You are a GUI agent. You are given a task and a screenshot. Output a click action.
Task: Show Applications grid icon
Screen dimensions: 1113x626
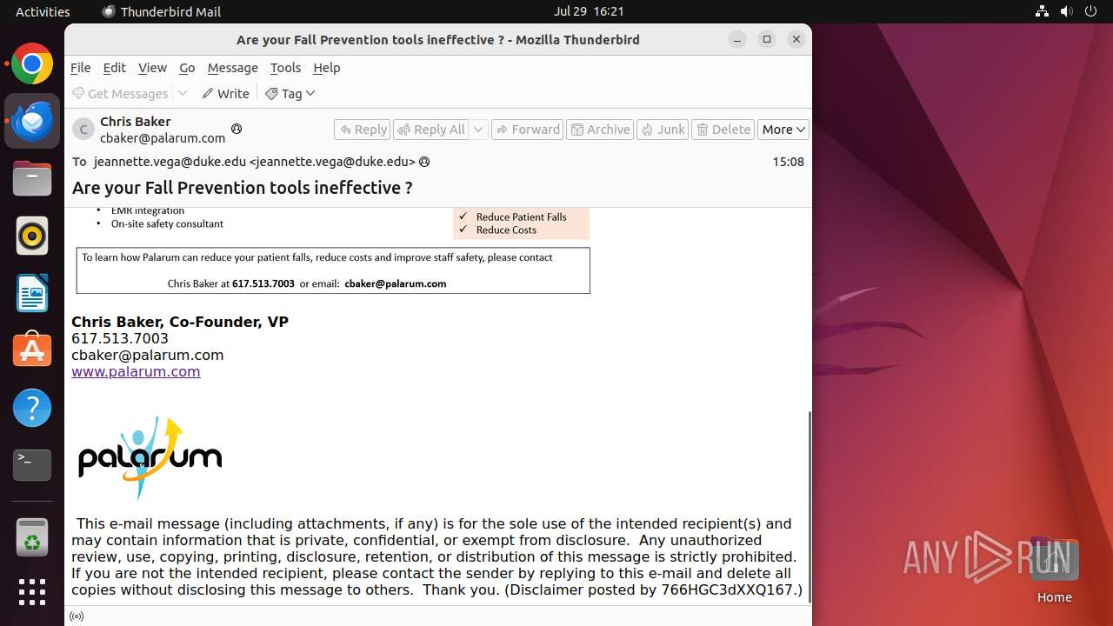(x=32, y=592)
